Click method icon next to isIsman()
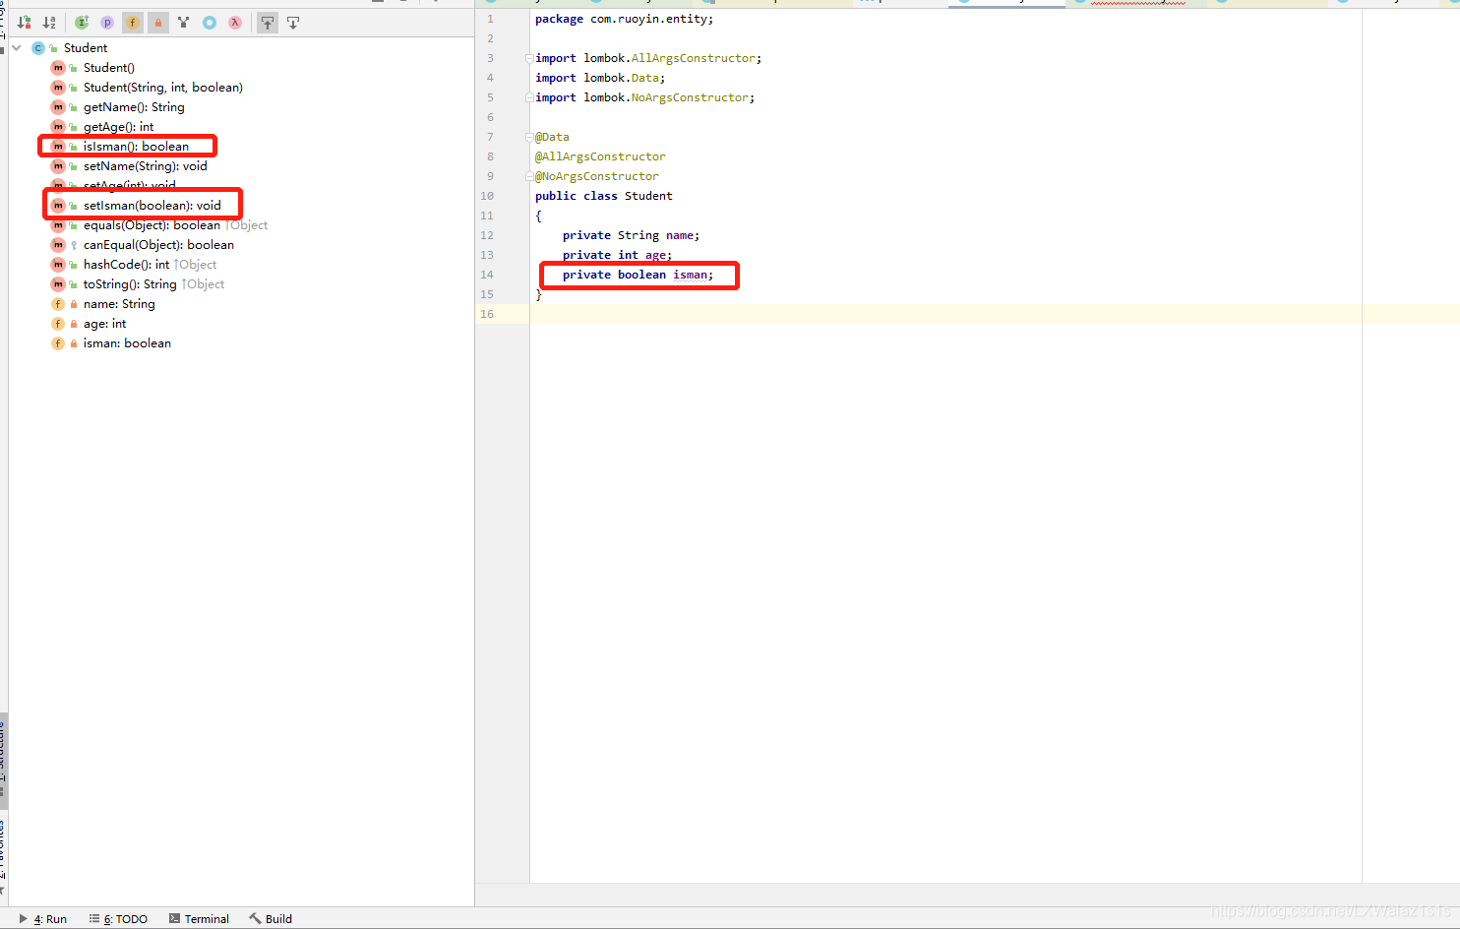The image size is (1460, 929). point(58,147)
